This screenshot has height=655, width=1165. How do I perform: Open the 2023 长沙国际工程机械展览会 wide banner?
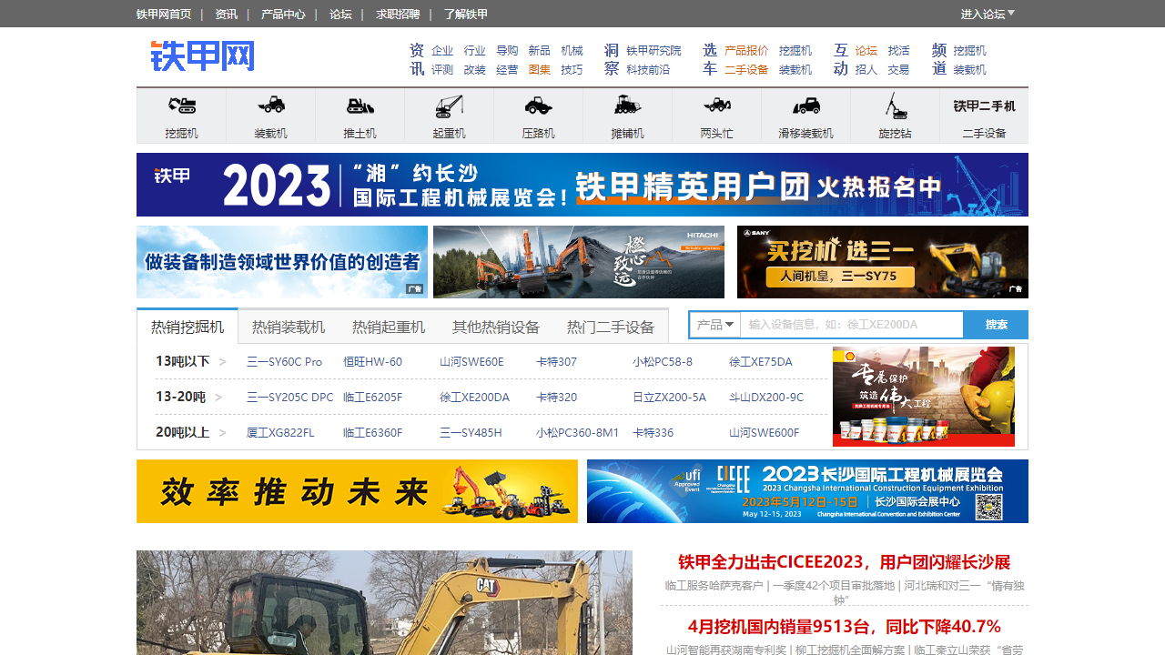click(x=582, y=185)
